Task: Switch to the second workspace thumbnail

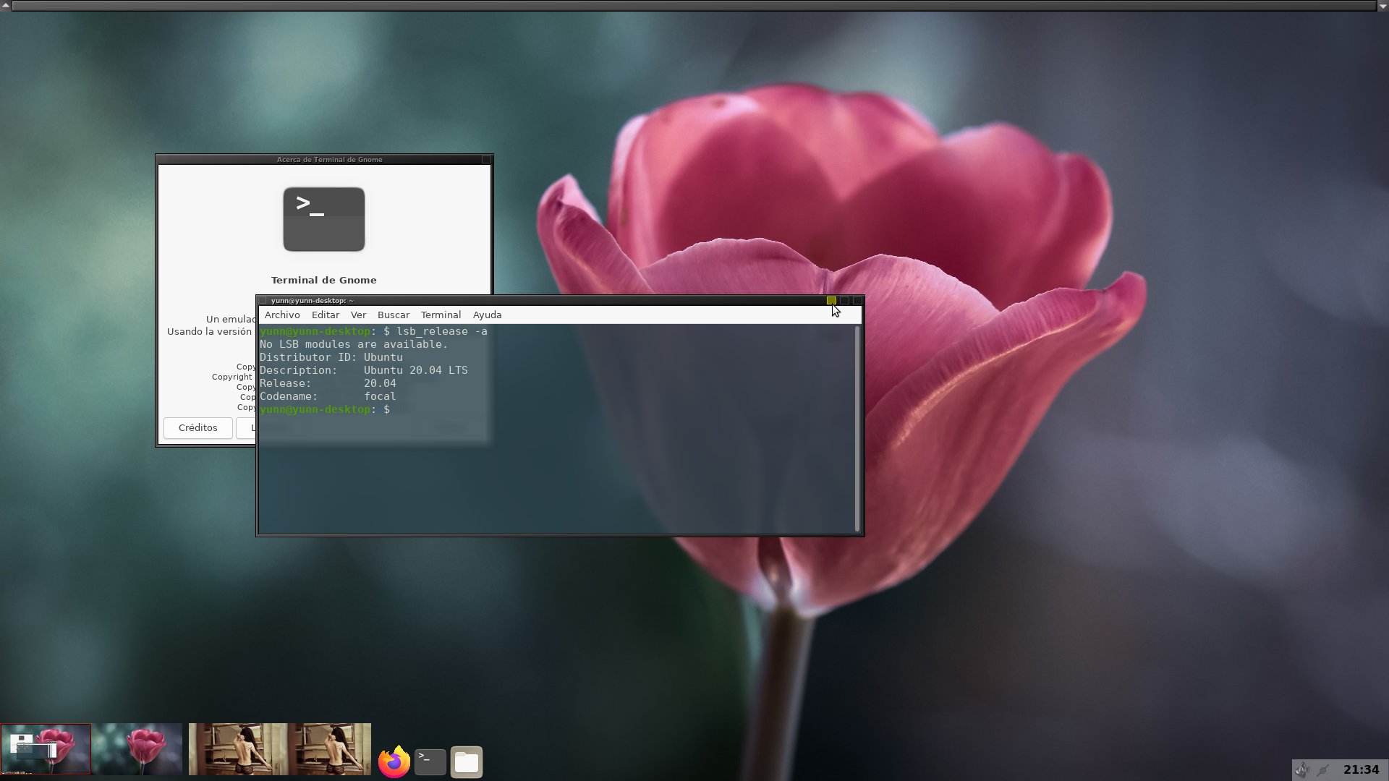Action: point(137,749)
